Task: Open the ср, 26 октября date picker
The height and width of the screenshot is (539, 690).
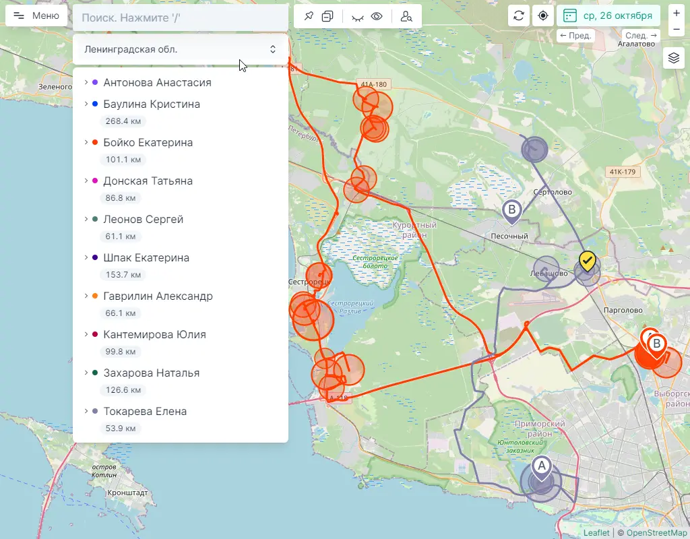Action: (x=608, y=15)
